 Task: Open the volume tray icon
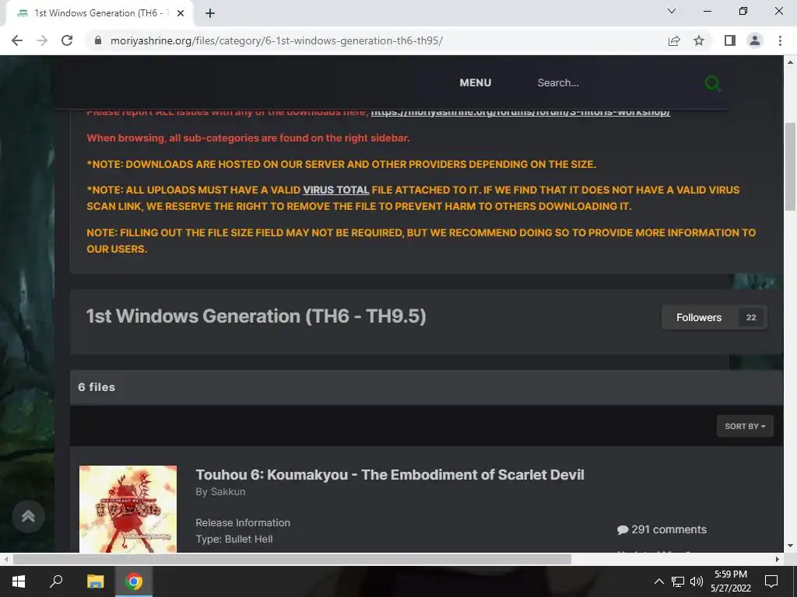[697, 581]
